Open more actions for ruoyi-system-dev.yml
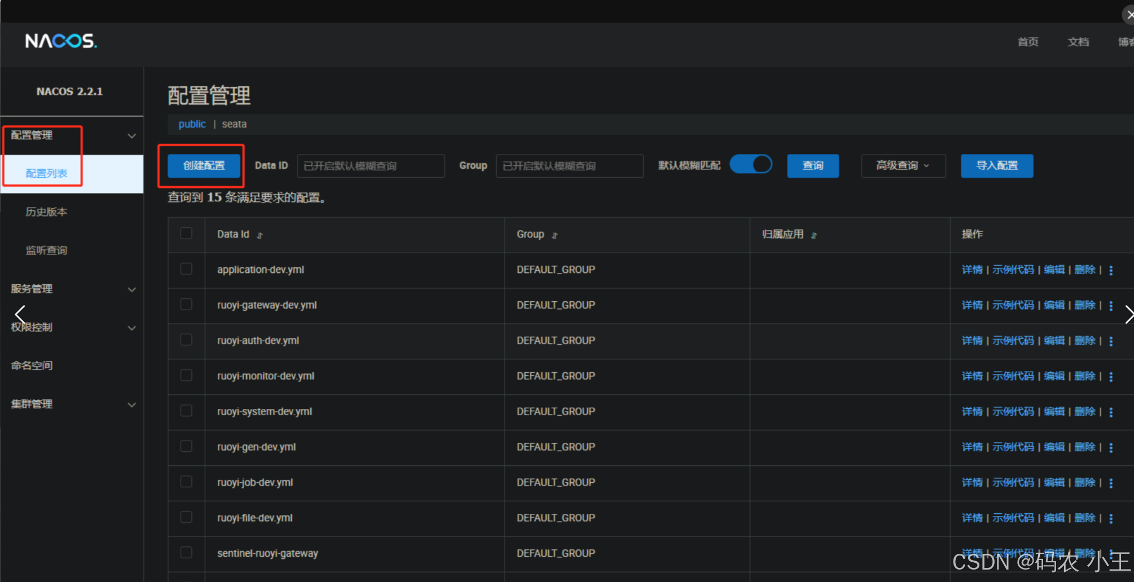Screen dimensions: 1134x582 1111,412
